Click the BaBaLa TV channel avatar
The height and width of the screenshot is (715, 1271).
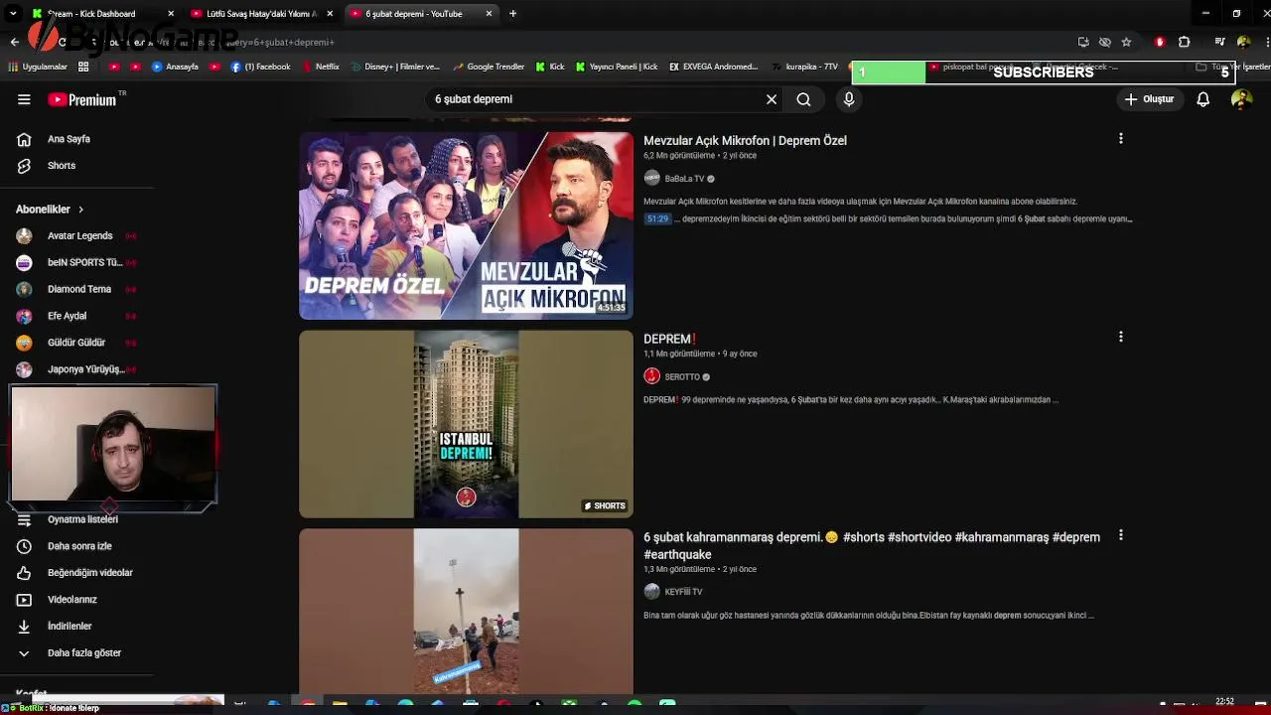coord(651,179)
